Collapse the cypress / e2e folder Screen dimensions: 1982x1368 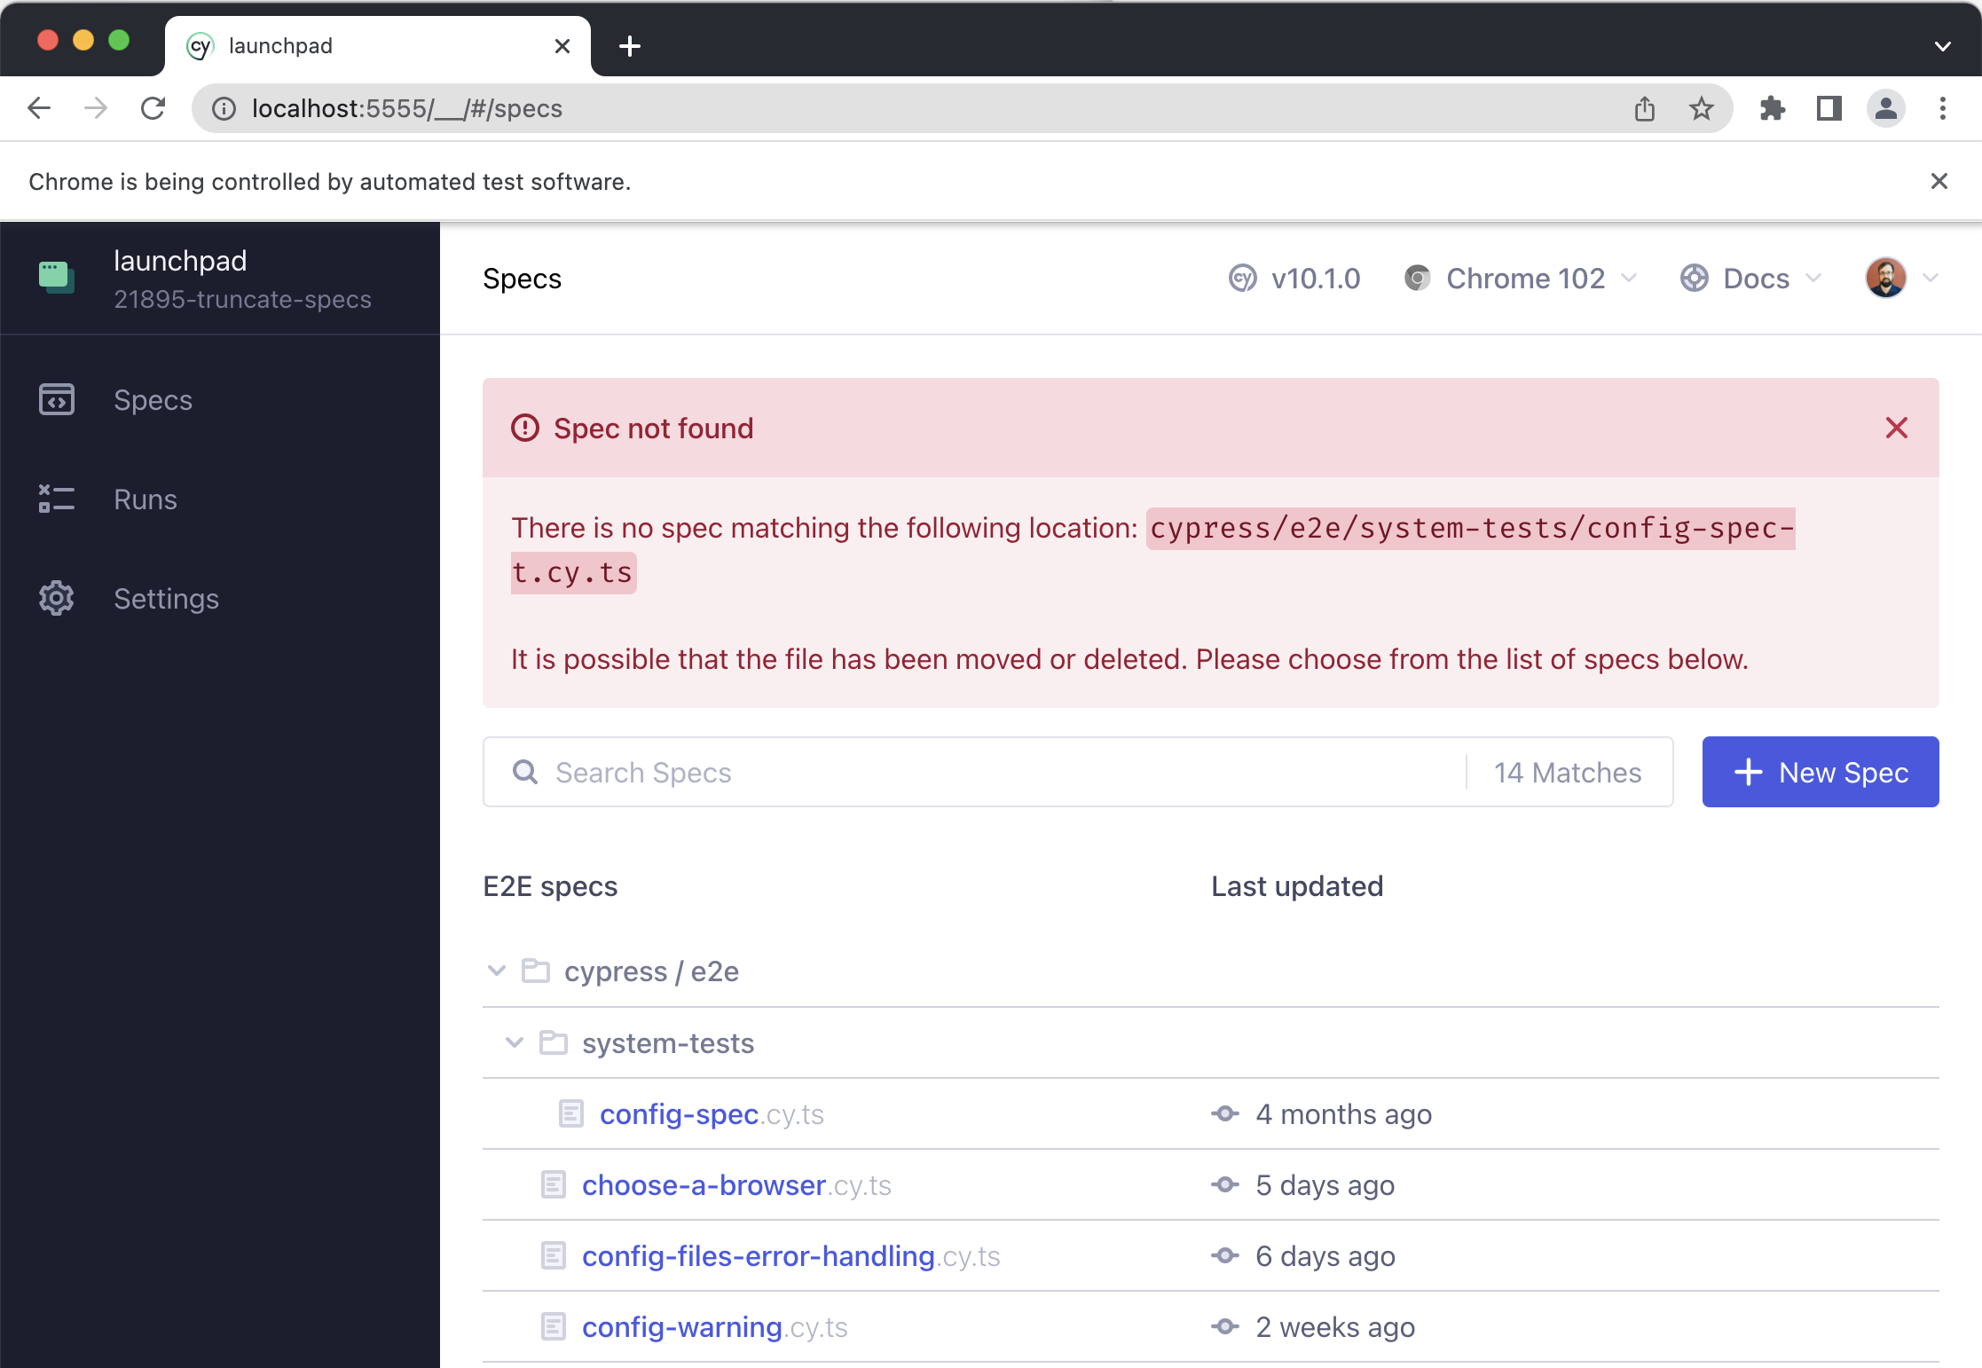pos(497,971)
